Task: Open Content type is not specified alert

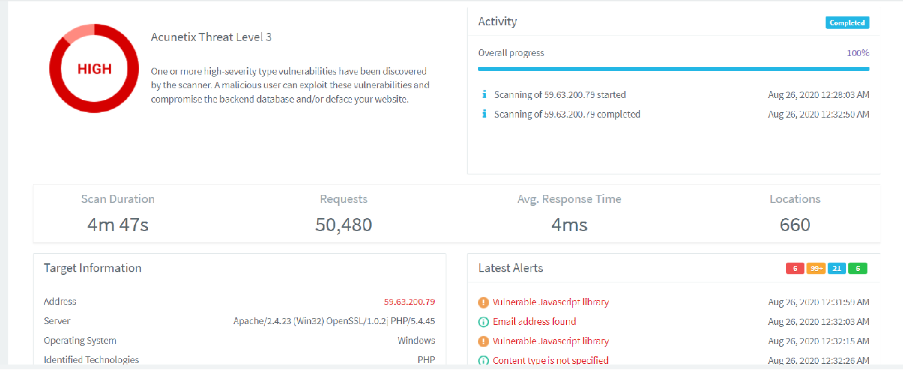Action: pyautogui.click(x=550, y=360)
